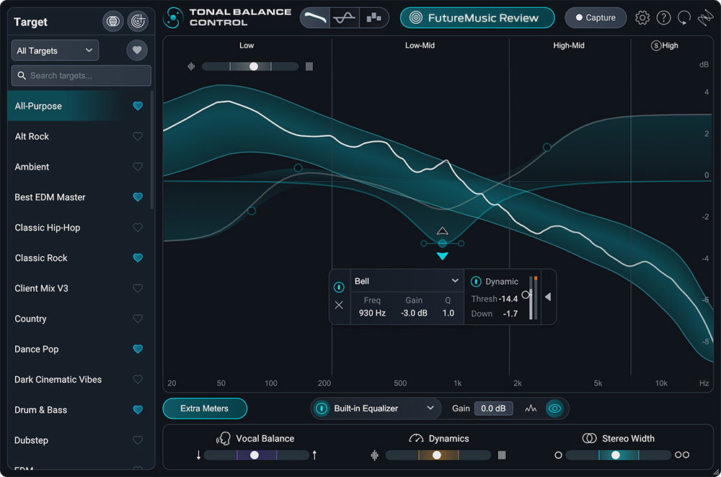Click the signature scribble icon top right
The height and width of the screenshot is (477, 721).
[x=705, y=17]
